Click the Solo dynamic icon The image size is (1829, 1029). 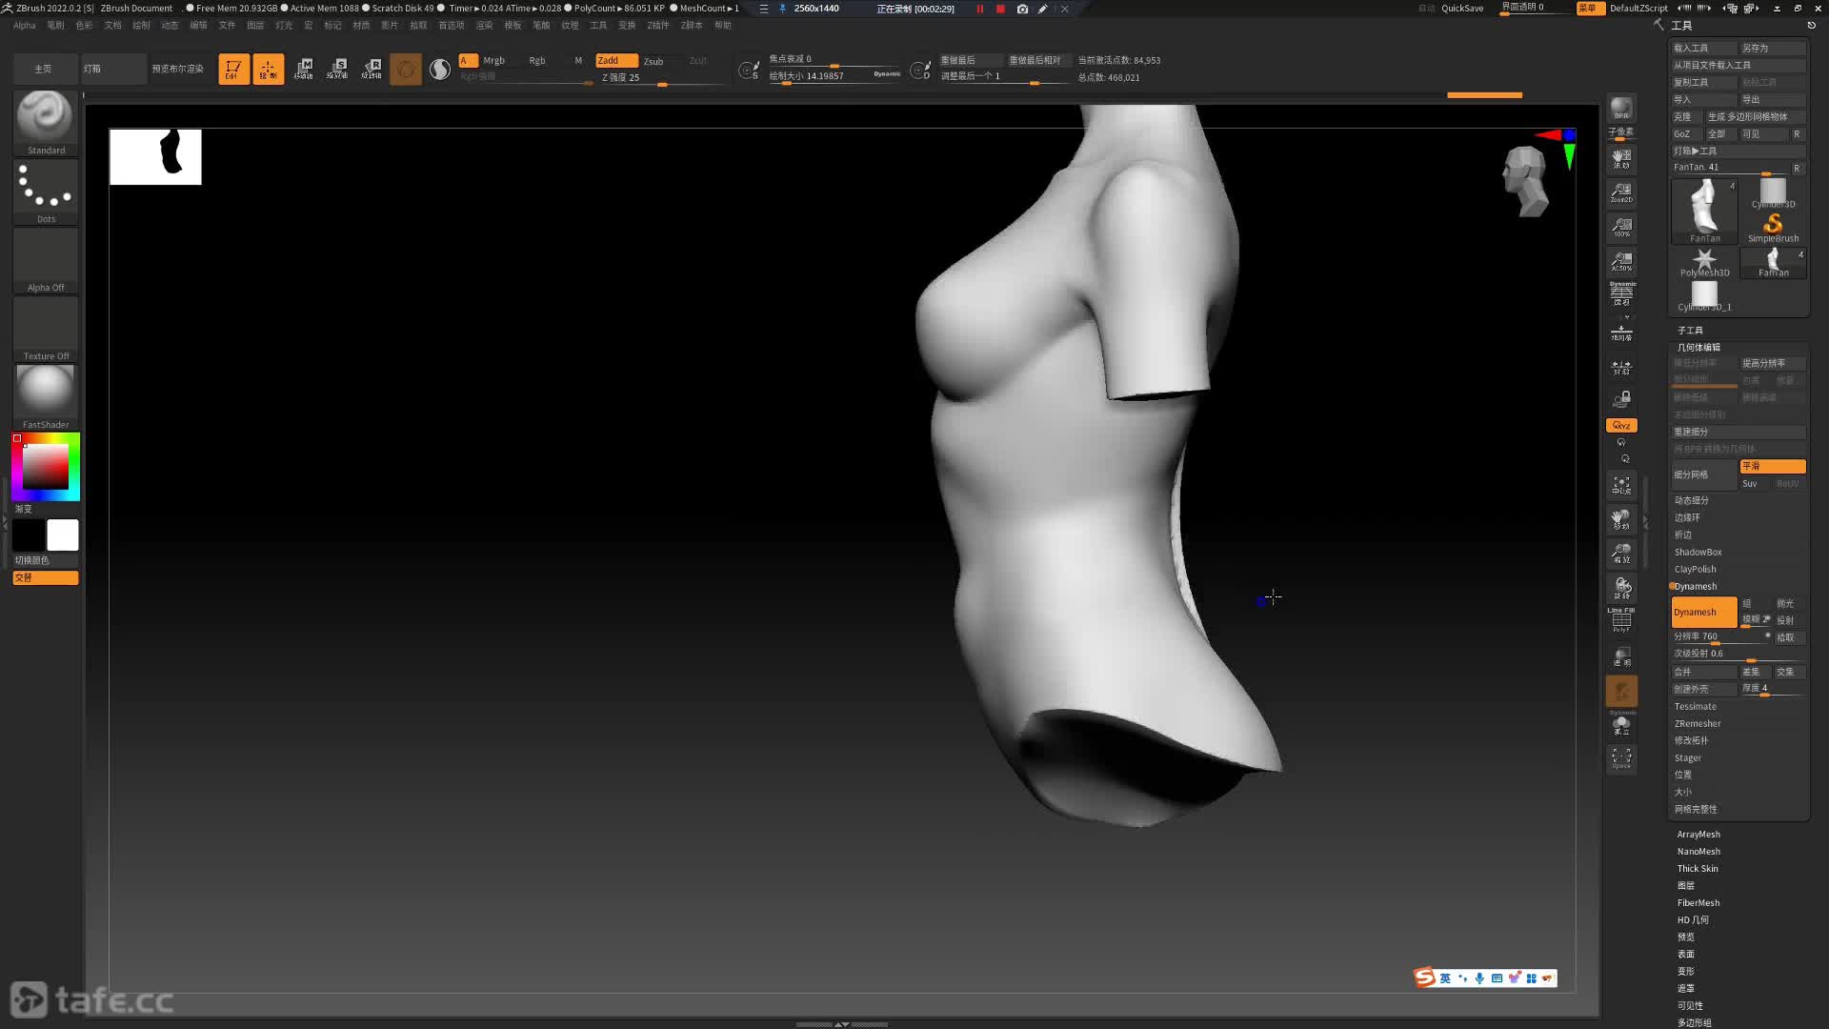[1621, 724]
